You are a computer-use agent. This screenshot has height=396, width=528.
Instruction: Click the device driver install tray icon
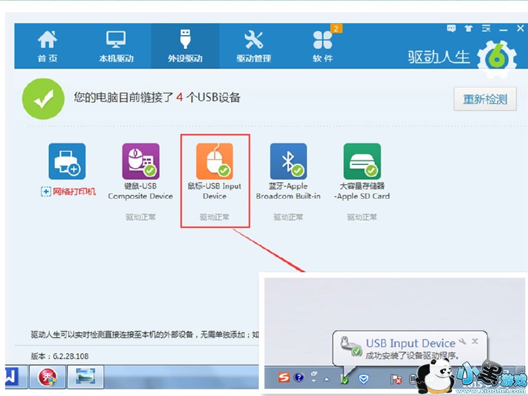tap(344, 378)
